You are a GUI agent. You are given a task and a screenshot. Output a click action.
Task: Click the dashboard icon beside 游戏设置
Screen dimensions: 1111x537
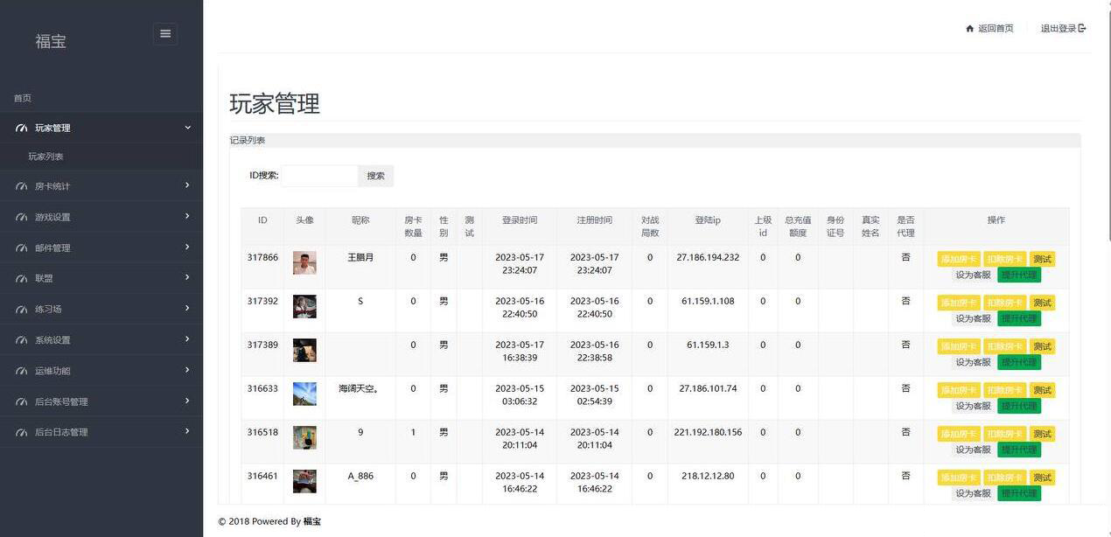(22, 217)
